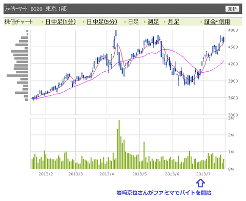Click the orange arrow beside 週足
The image size is (246, 201).
pos(145,22)
